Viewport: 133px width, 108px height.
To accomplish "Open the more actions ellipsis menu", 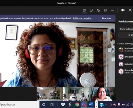I will [112, 10].
